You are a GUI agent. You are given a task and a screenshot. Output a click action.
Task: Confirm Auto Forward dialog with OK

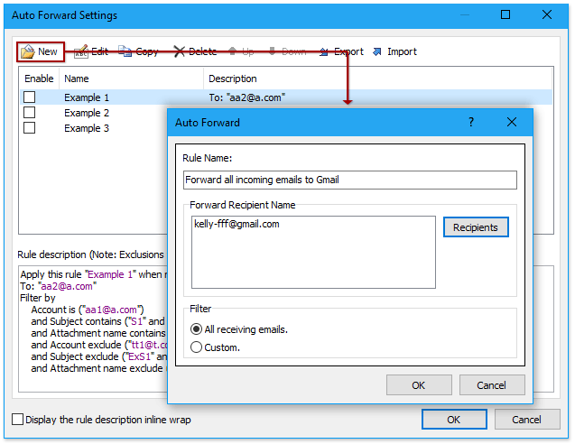pos(419,385)
